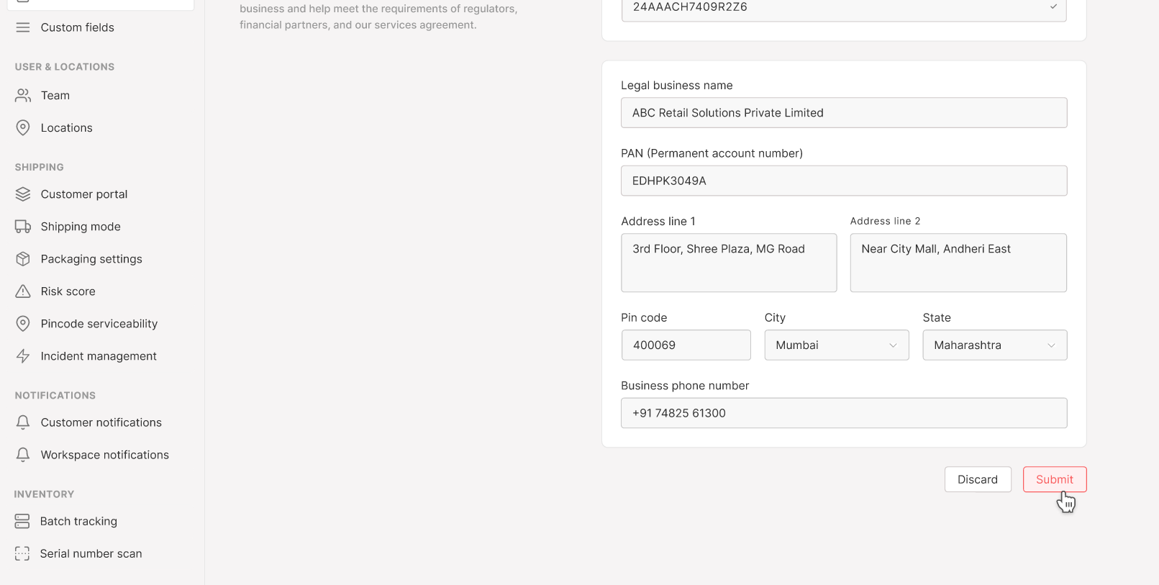Click the Packaging settings box icon
The height and width of the screenshot is (585, 1159).
(23, 259)
